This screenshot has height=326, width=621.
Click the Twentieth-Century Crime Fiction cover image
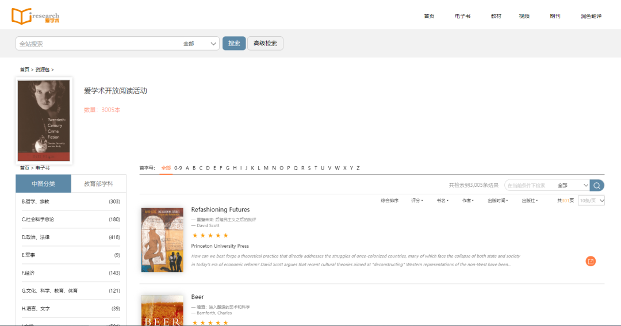44,120
